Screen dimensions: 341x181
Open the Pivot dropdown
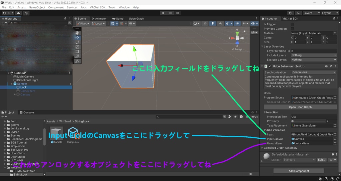pyautogui.click(x=83, y=24)
